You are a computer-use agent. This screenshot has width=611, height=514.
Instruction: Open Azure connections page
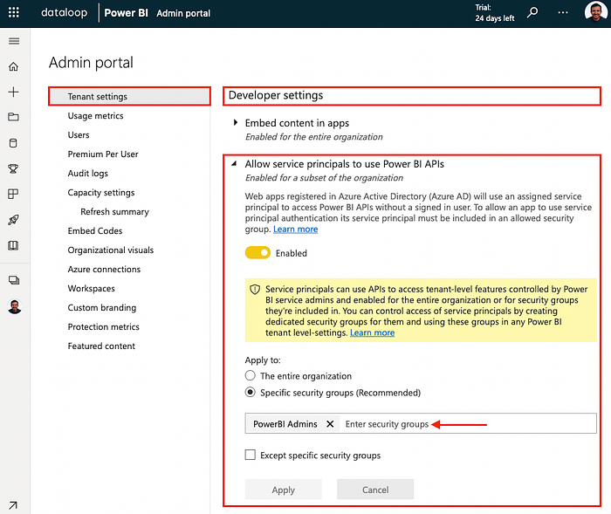coord(104,270)
